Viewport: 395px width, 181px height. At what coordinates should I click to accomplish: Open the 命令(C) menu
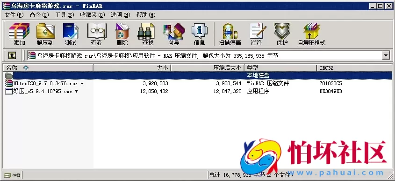coord(39,15)
